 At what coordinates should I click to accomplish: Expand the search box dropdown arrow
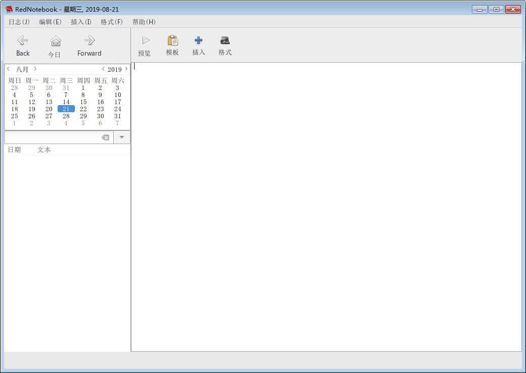[x=122, y=137]
